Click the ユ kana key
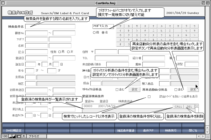211x140 pixels. point(178,35)
